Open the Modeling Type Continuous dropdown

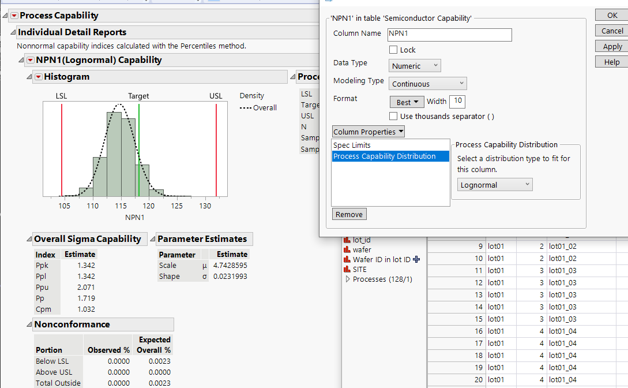point(427,83)
